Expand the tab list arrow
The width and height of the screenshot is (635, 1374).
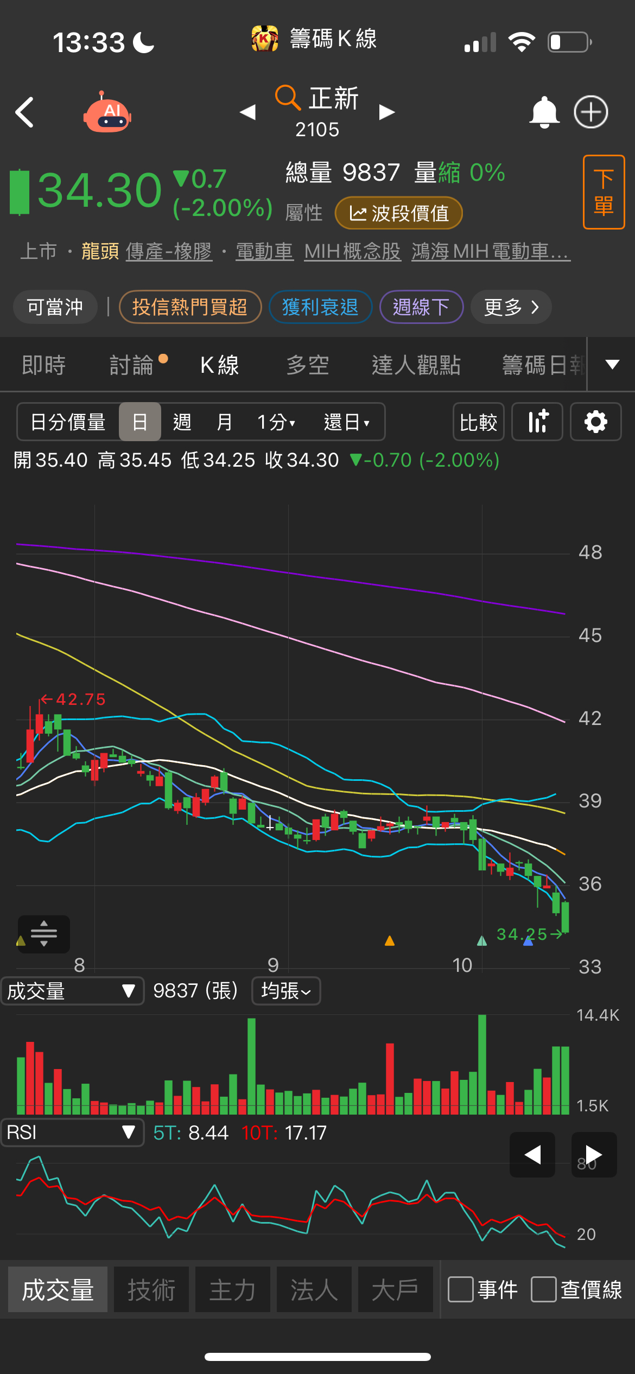612,364
